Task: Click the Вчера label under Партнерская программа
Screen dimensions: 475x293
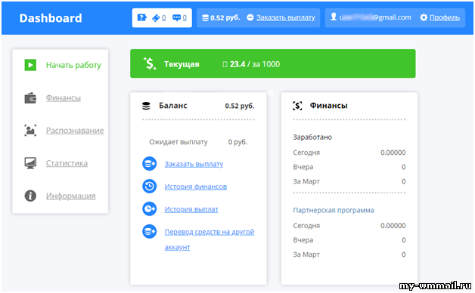Action: 303,240
